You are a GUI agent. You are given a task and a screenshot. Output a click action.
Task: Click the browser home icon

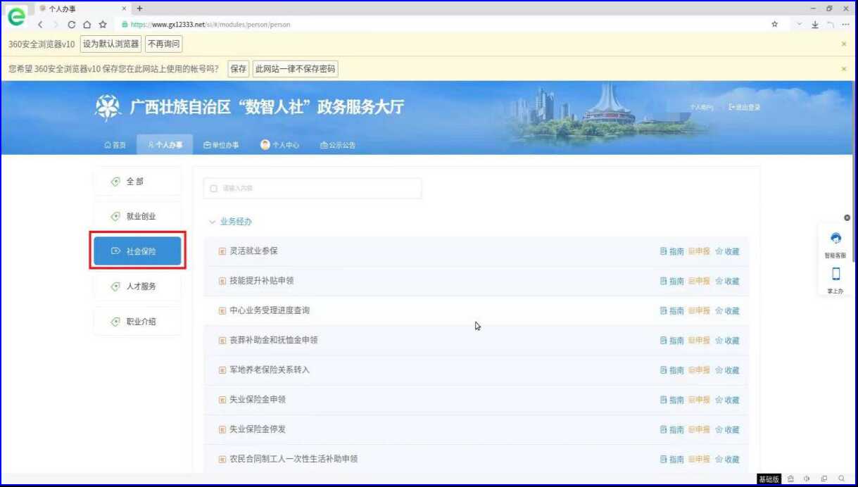pos(87,24)
